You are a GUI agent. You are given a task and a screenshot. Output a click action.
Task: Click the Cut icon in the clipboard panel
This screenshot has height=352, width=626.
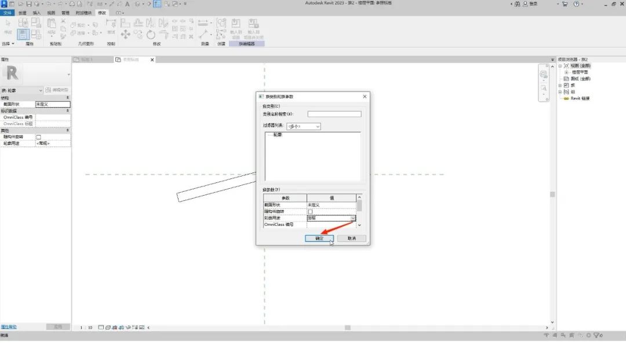tap(63, 21)
